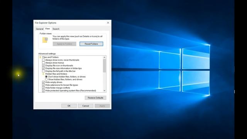The height and width of the screenshot is (139, 247).
Task: Uncheck Hide protected operating system files
Action: [43, 91]
